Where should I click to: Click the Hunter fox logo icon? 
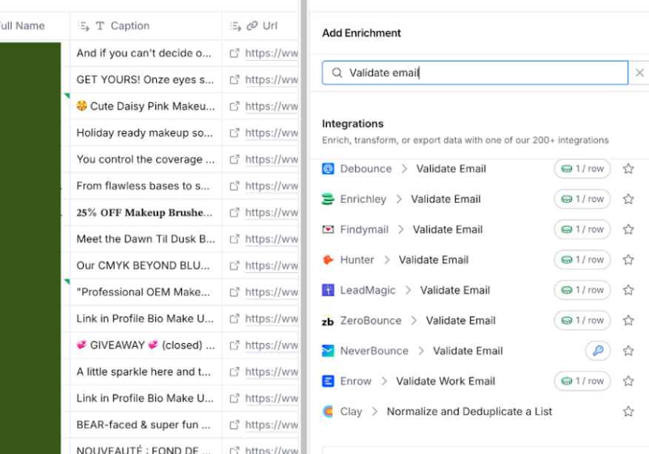[328, 260]
